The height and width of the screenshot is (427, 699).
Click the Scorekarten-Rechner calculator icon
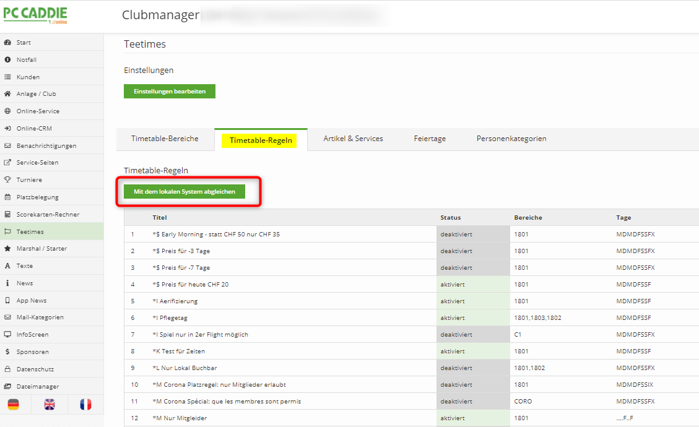coord(7,214)
